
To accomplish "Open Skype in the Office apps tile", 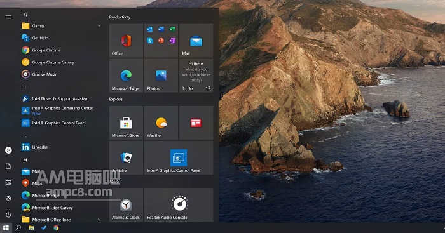I will (150, 41).
